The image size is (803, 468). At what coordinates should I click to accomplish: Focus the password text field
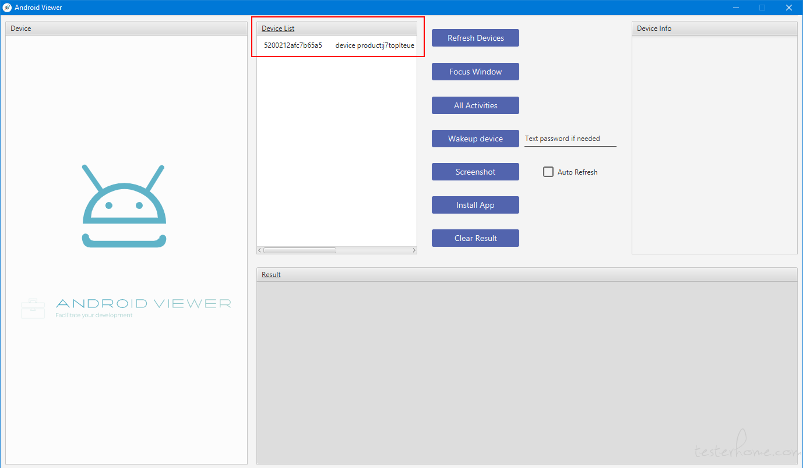coord(570,139)
